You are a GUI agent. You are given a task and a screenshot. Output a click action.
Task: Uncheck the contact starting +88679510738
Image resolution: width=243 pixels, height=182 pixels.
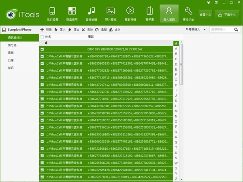pyautogui.click(x=42, y=56)
